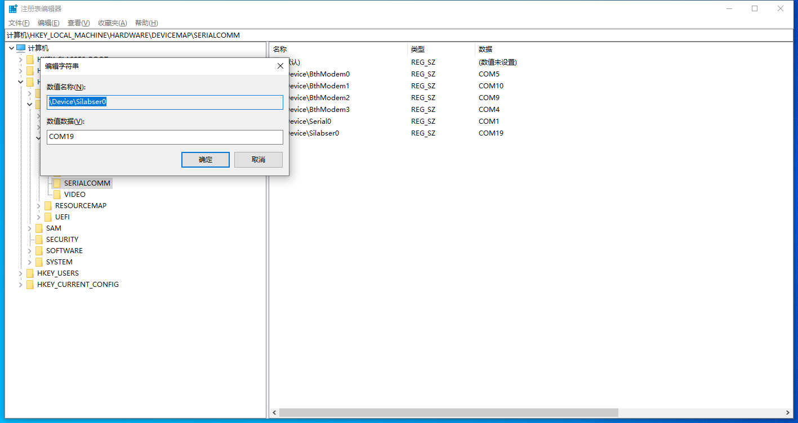The height and width of the screenshot is (423, 798).
Task: Click COM19 in the values list
Action: coord(491,133)
